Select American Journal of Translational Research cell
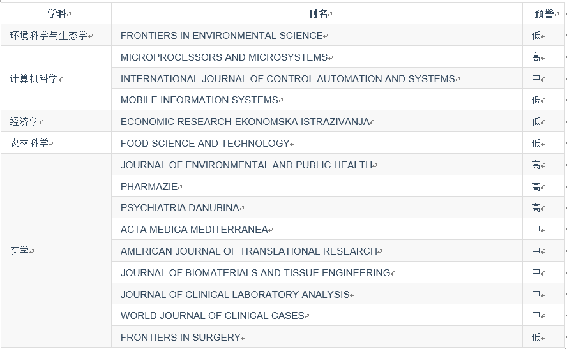 tap(317, 250)
